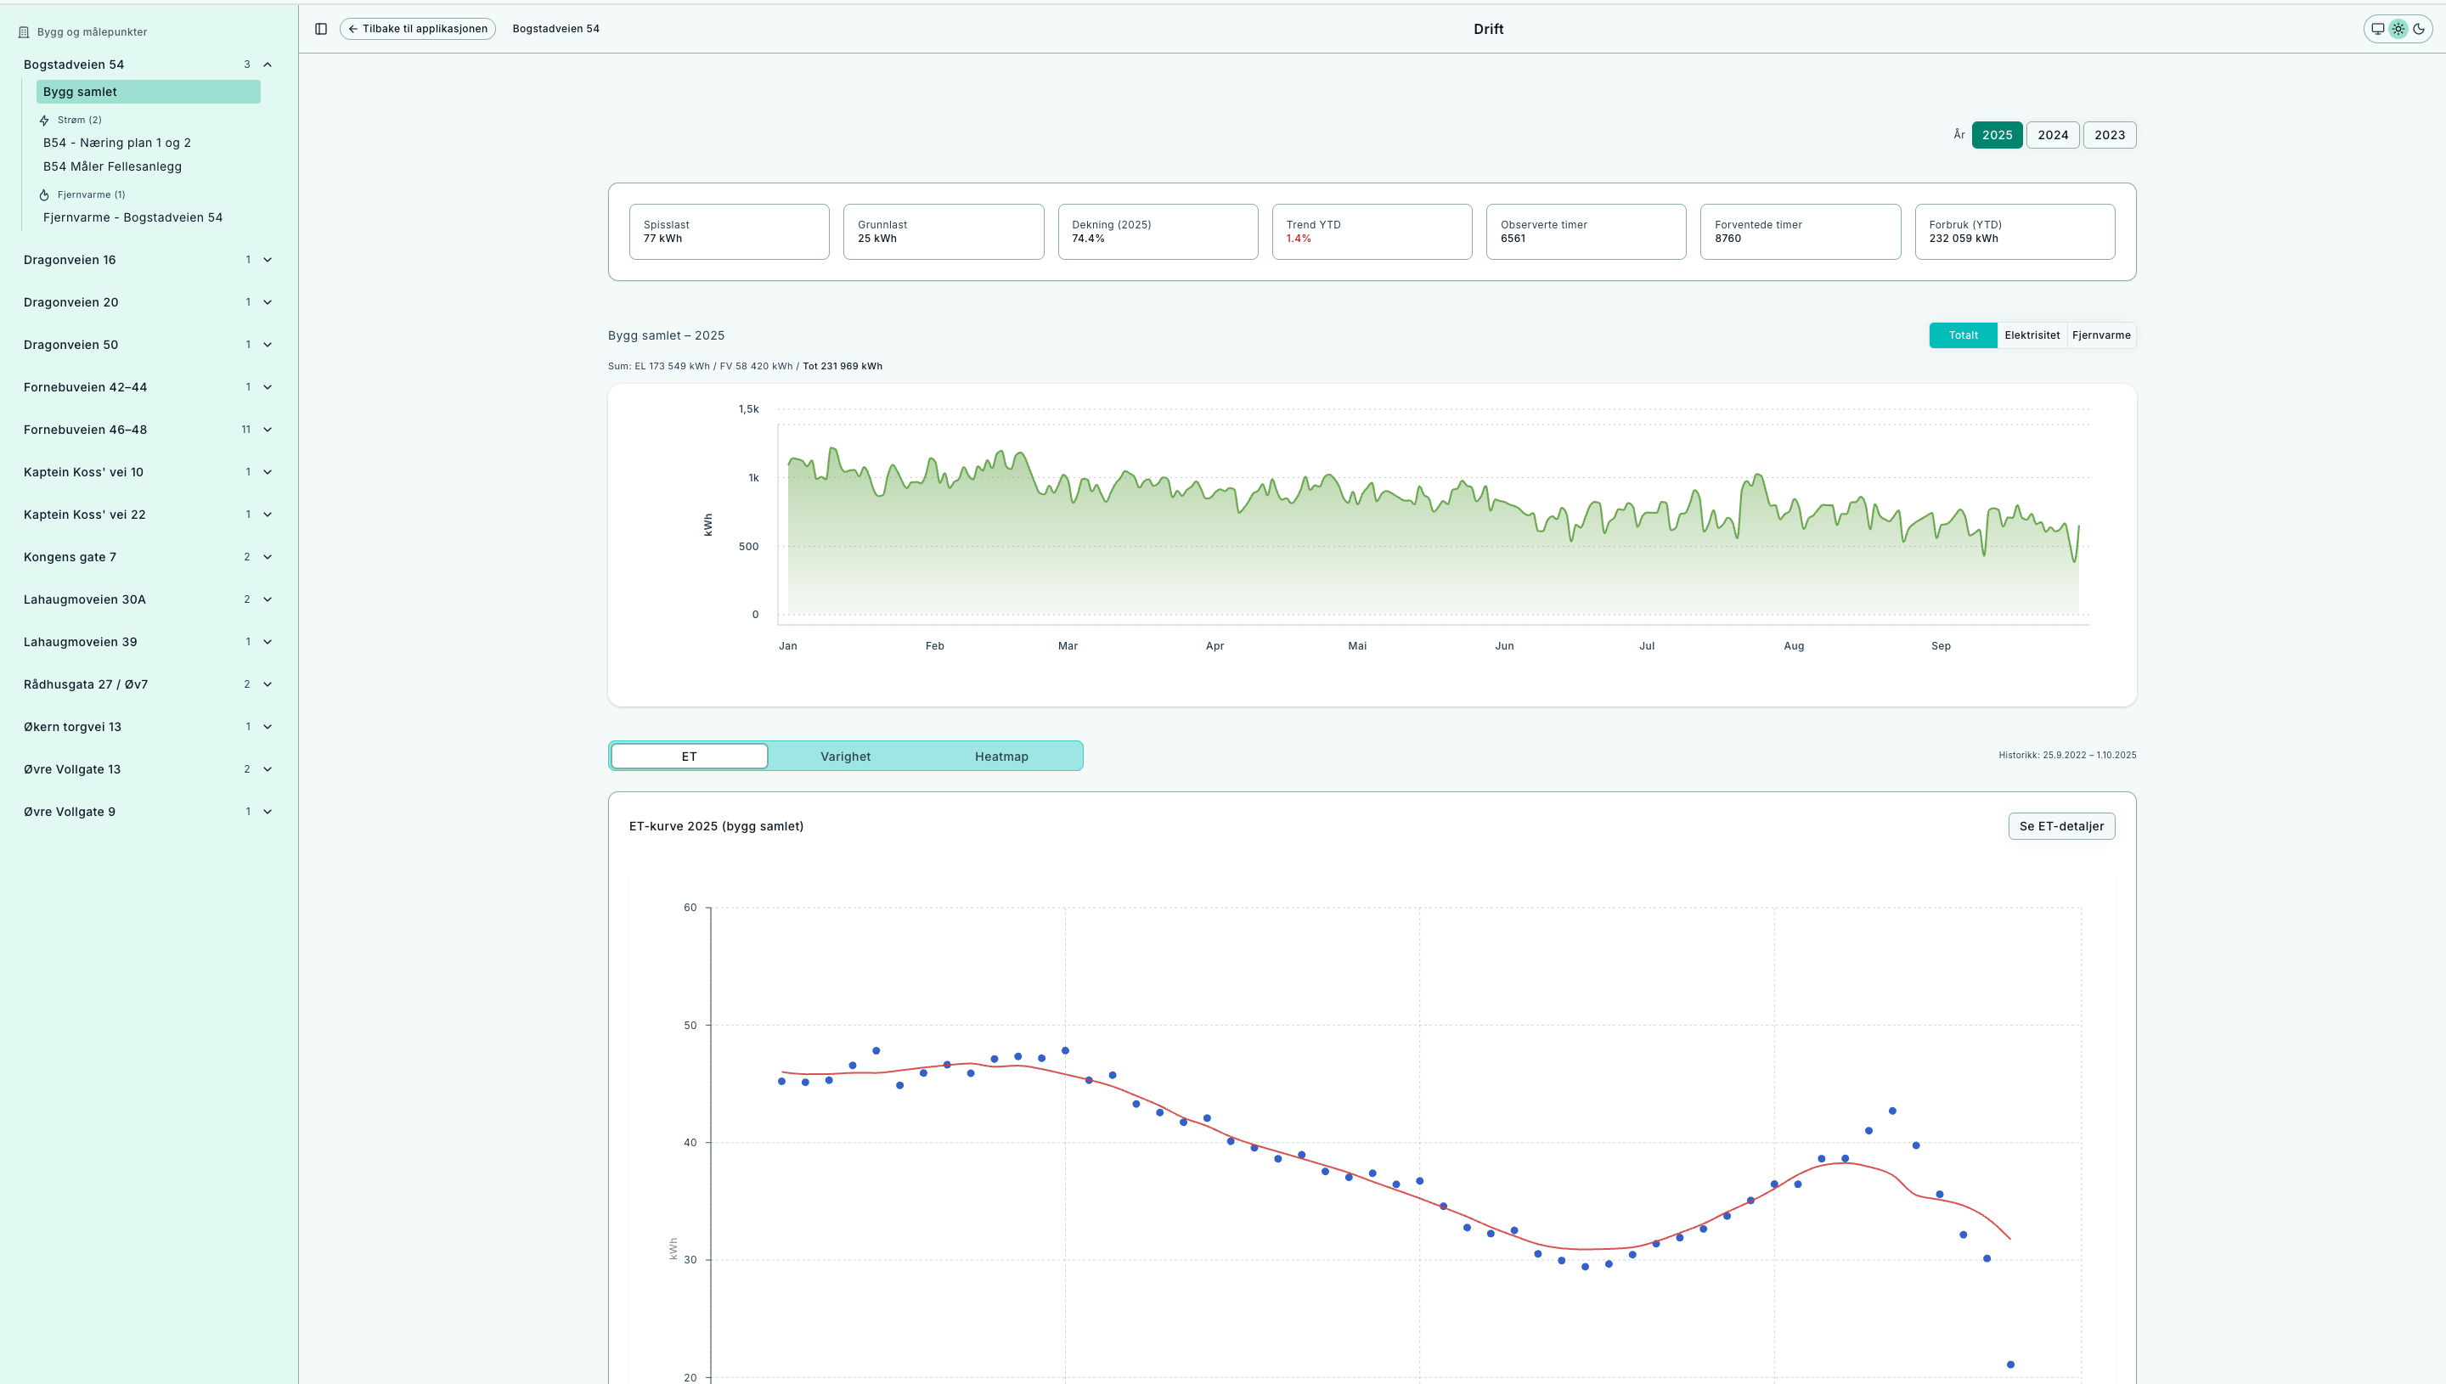
Task: Toggle the sidebar panel icon
Action: (320, 29)
